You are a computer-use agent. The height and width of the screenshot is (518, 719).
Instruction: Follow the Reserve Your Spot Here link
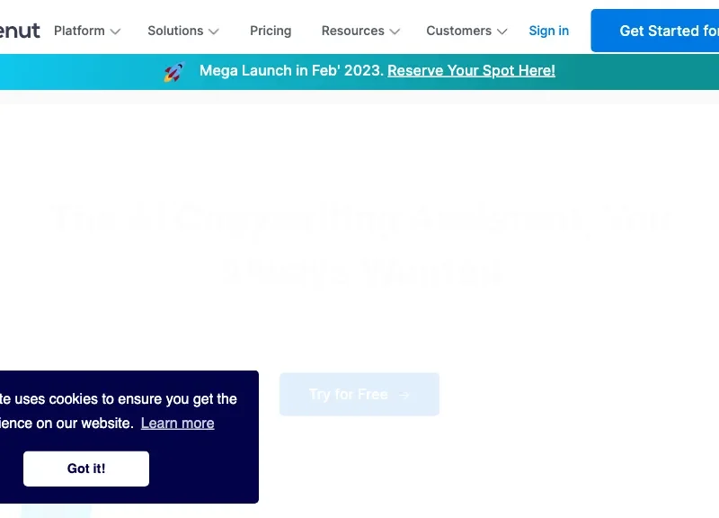point(471,70)
